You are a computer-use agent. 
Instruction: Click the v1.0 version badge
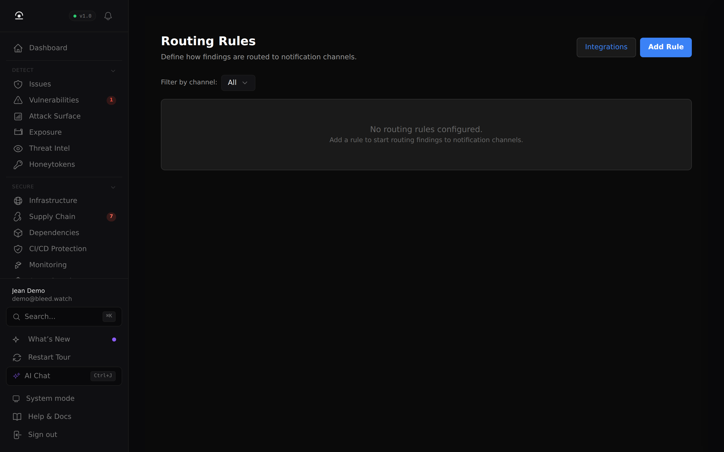[x=82, y=16]
